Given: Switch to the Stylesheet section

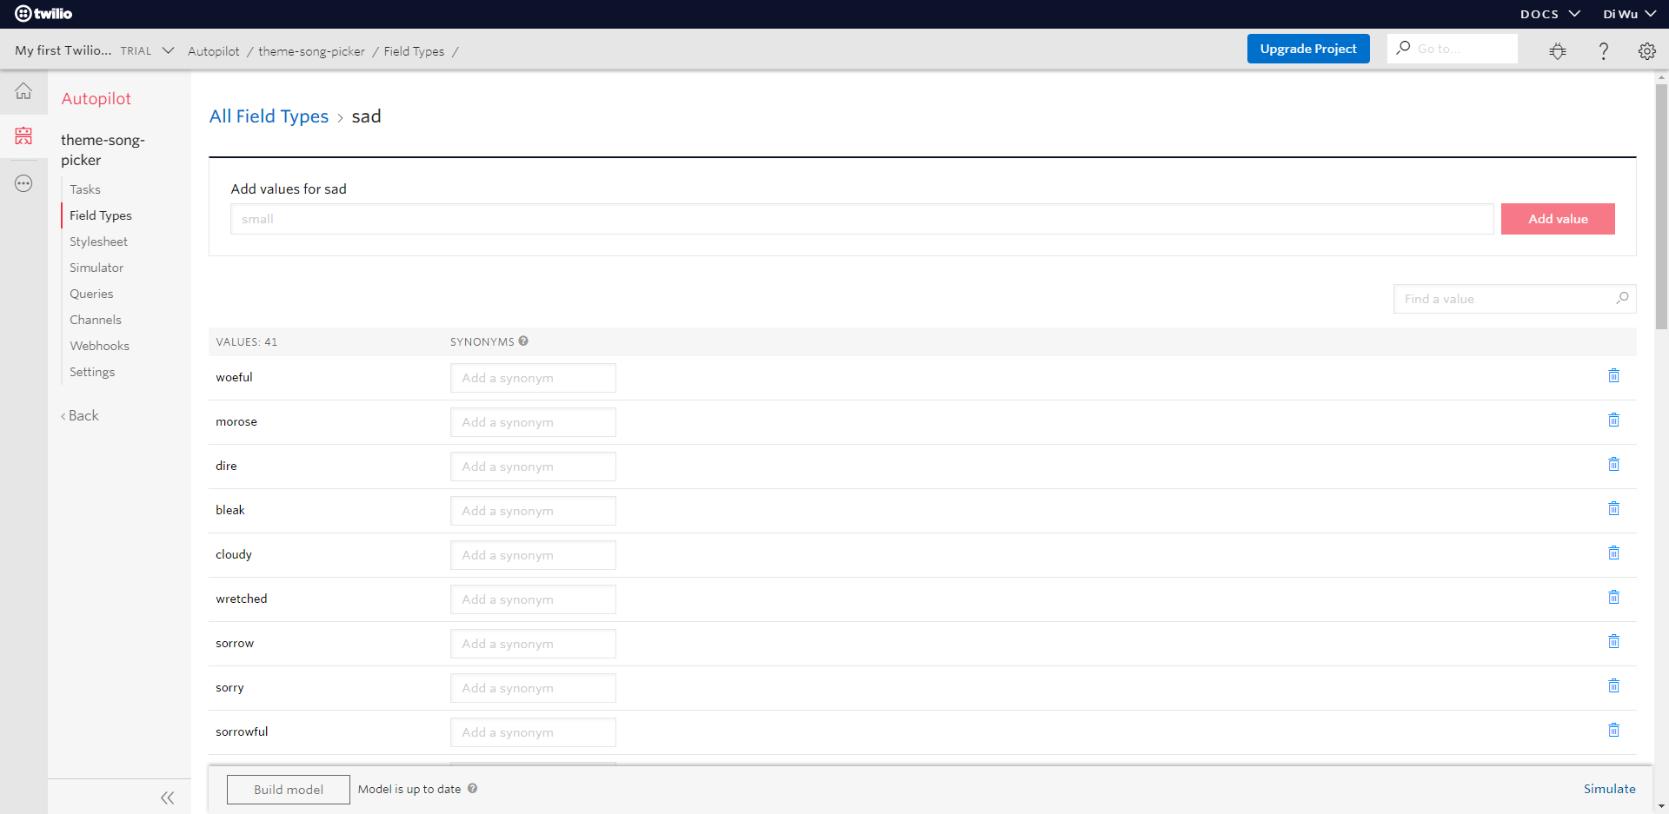Looking at the screenshot, I should [97, 241].
